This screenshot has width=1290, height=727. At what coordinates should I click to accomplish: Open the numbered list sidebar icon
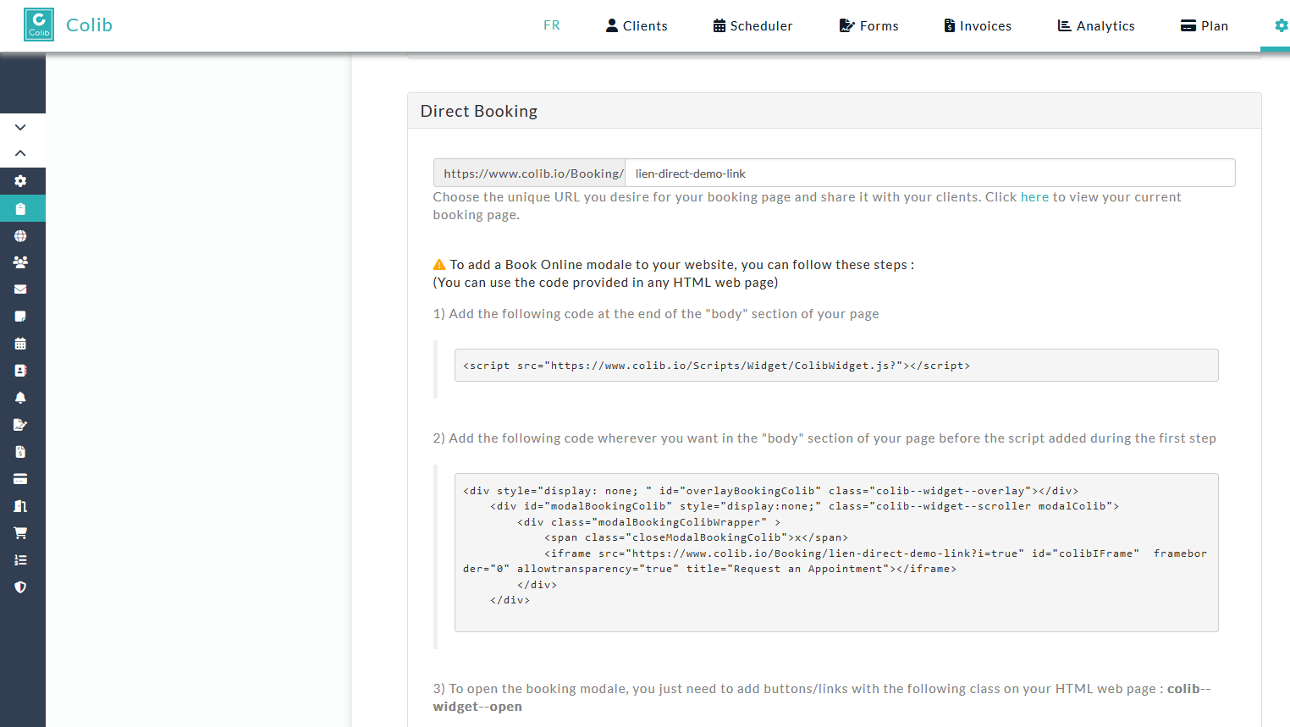pyautogui.click(x=20, y=560)
